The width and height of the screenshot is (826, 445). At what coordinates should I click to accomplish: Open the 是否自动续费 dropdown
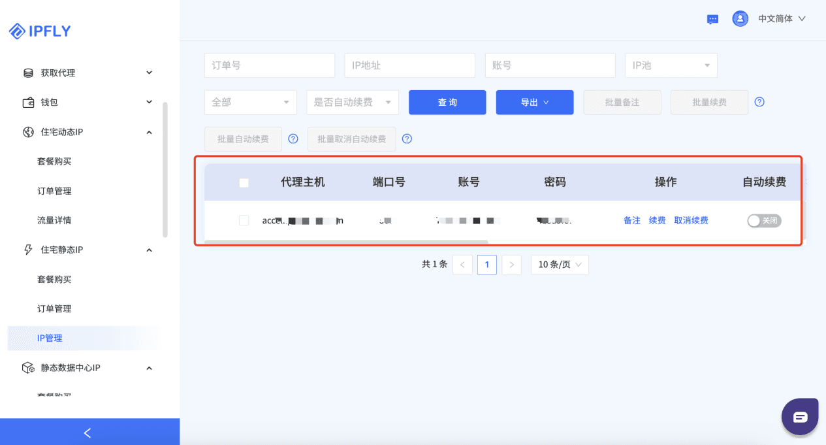[352, 102]
